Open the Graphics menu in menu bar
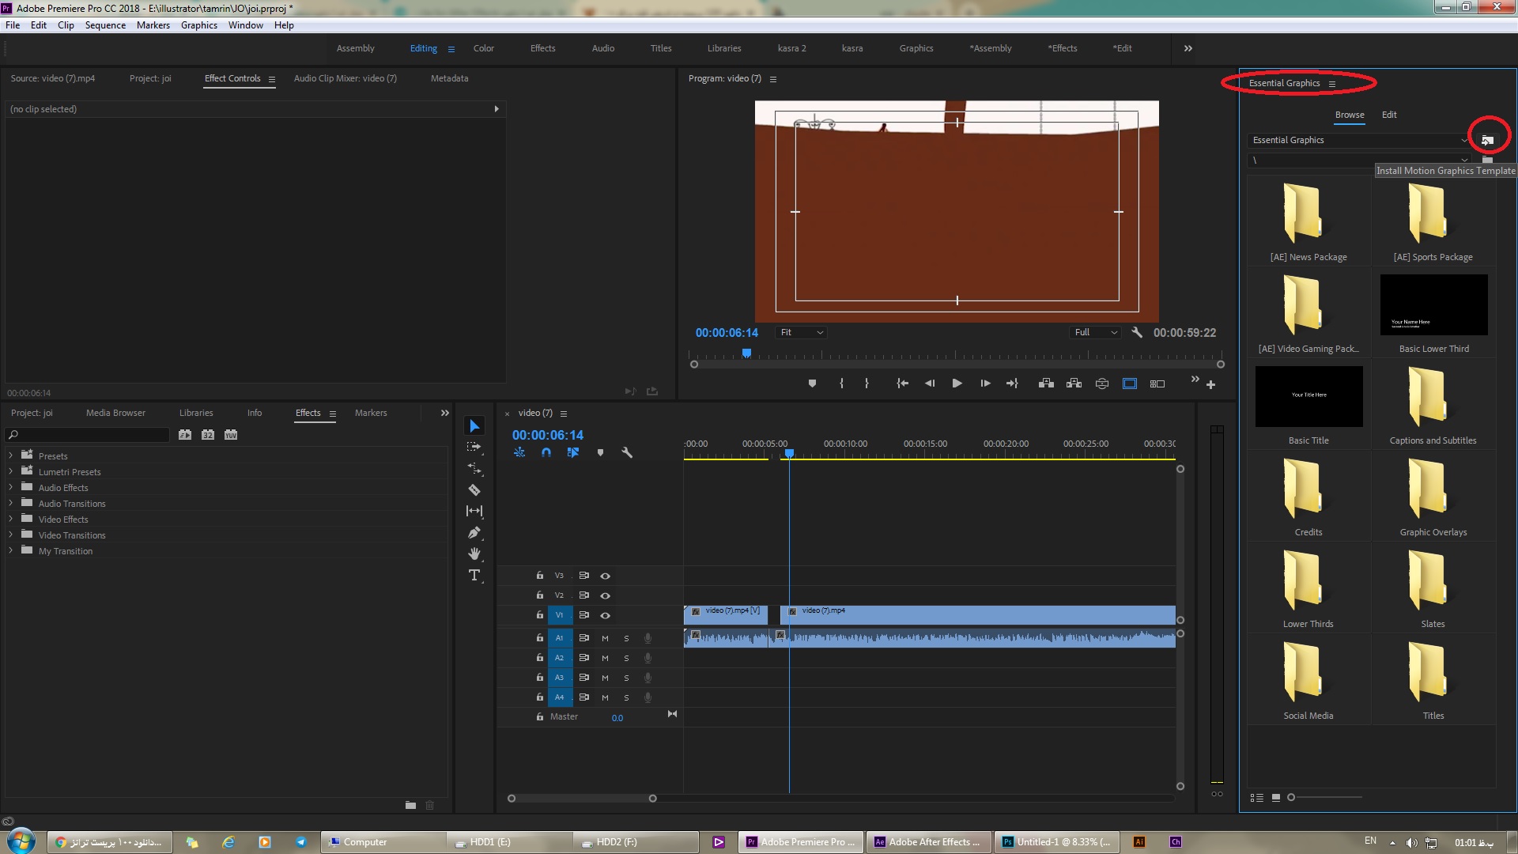This screenshot has width=1518, height=854. pos(198,24)
